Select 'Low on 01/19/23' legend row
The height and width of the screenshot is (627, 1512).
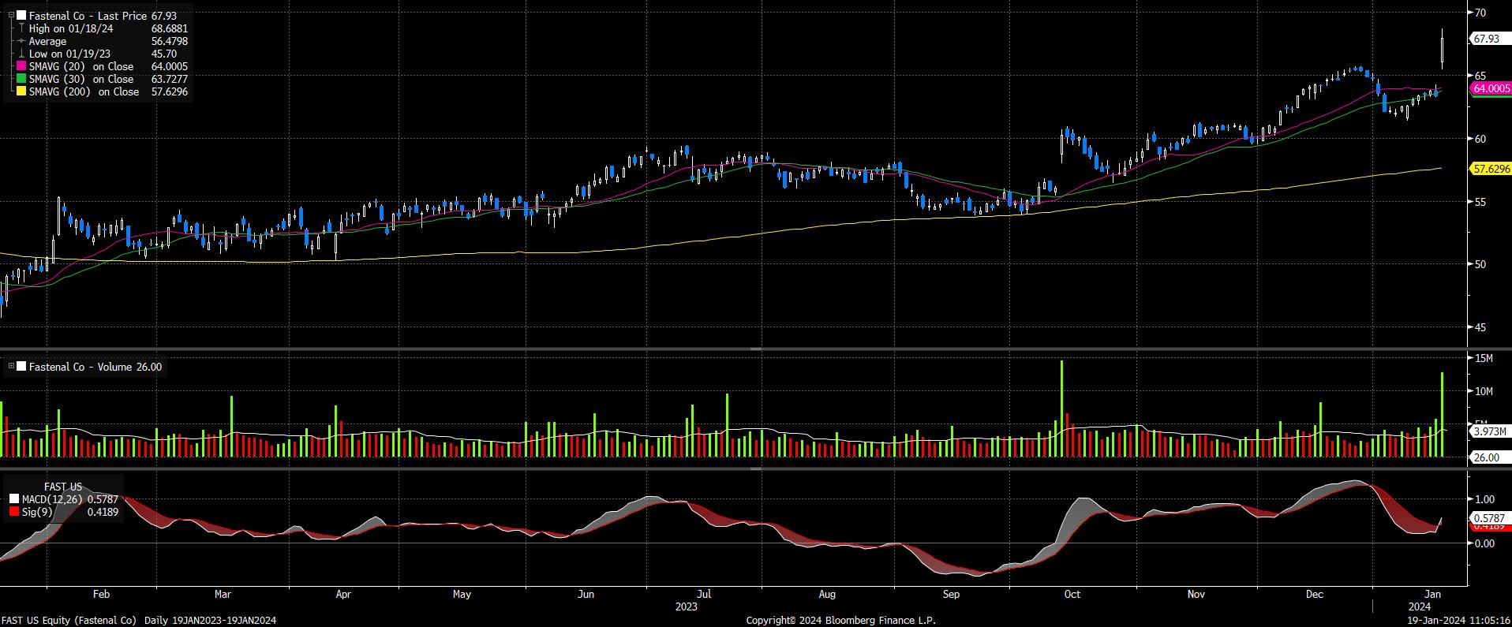click(x=69, y=54)
